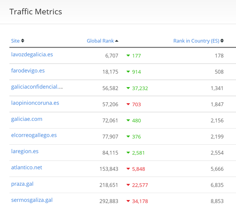Viewport: 236px width, 208px height.
Task: Click the Rank in Country sort arrows icon
Action: pos(222,41)
